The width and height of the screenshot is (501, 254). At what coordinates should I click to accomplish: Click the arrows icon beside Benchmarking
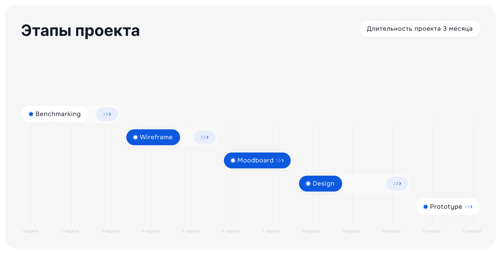coord(107,114)
